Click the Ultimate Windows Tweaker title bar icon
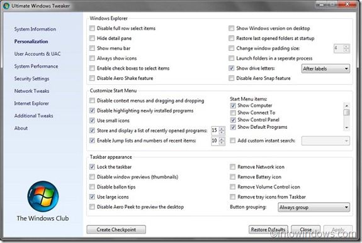This screenshot has height=243, width=362. (x=6, y=6)
